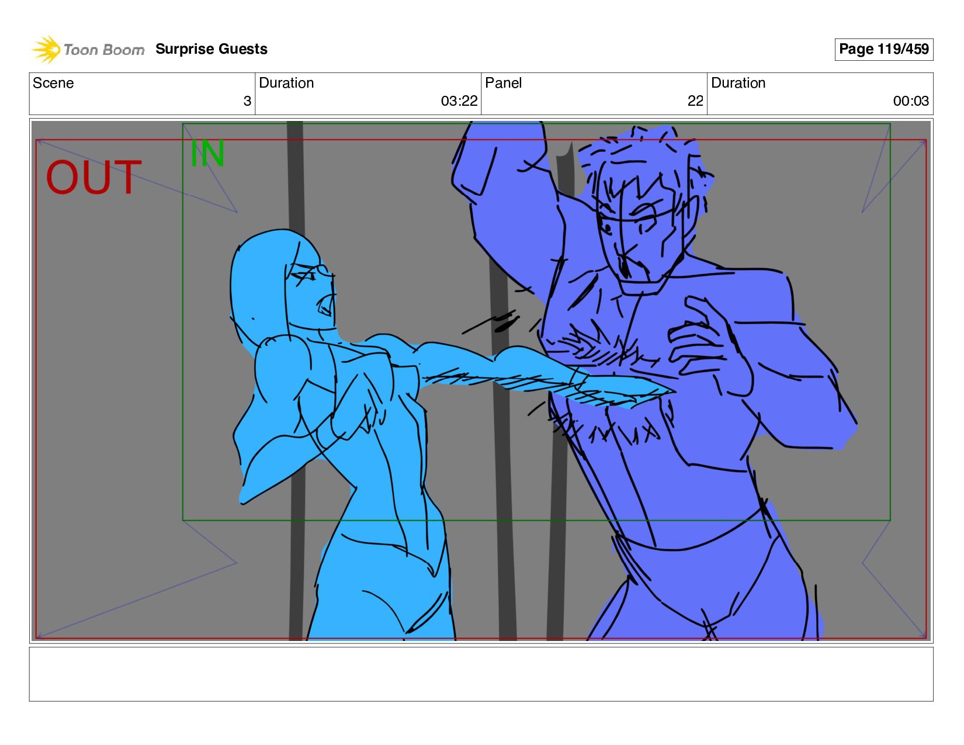Select the scene number value '3'
Viewport: 964px width, 745px height.
click(247, 101)
